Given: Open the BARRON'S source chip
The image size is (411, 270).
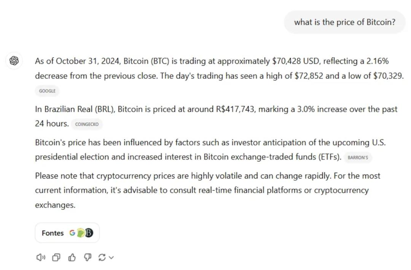Looking at the screenshot, I should (x=358, y=157).
